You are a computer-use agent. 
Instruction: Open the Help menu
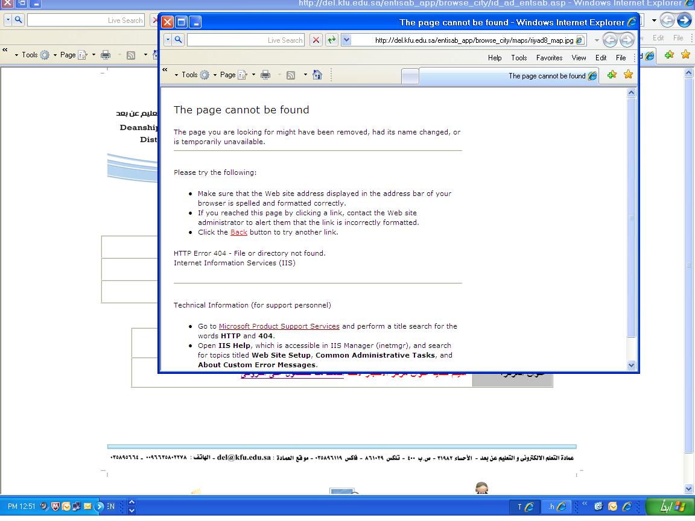[x=495, y=58]
